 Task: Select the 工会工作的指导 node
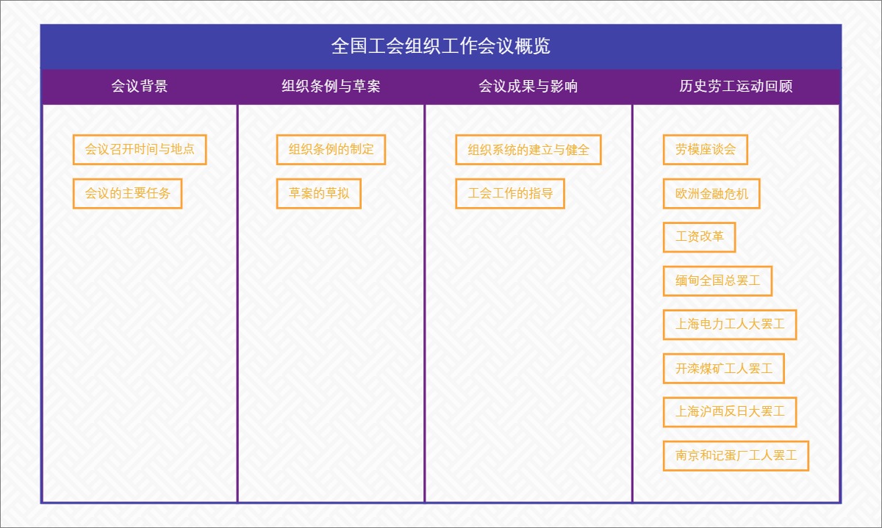511,194
